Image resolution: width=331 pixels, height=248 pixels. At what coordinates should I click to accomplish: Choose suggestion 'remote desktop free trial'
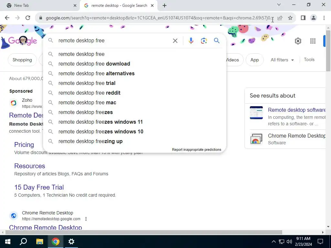coord(135,83)
